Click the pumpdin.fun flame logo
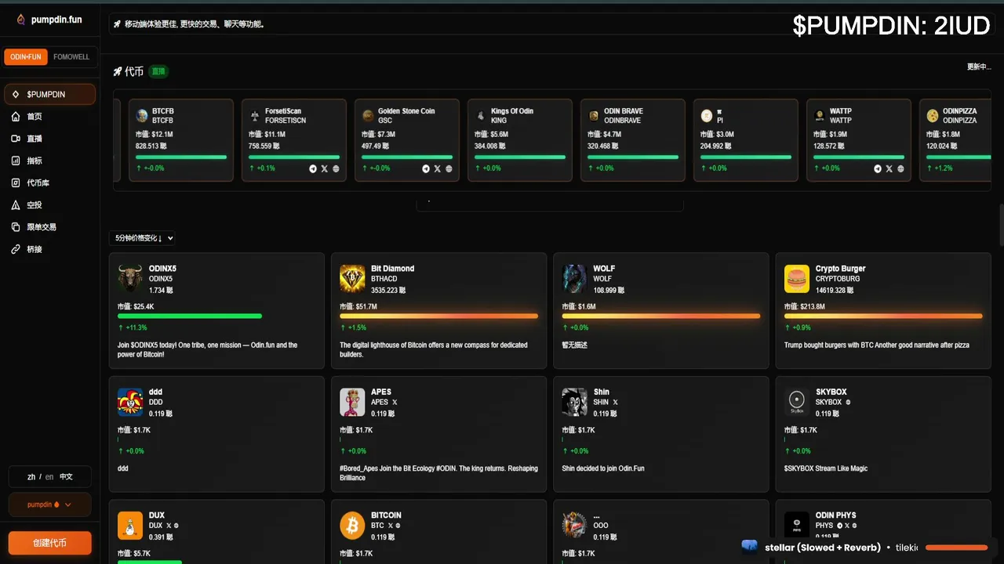Screen dimensions: 1004x564 point(21,20)
